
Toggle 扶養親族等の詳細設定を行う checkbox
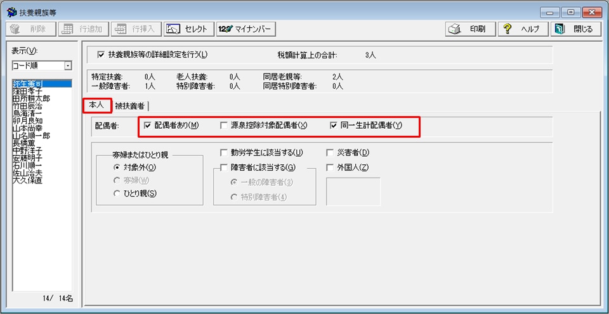(x=101, y=55)
